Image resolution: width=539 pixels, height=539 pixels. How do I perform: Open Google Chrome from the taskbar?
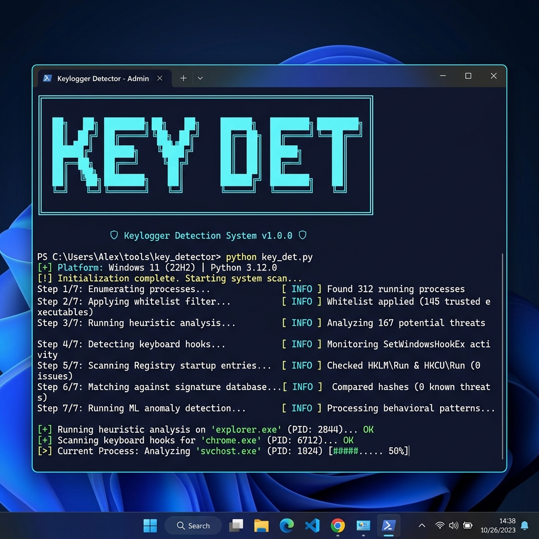[337, 525]
